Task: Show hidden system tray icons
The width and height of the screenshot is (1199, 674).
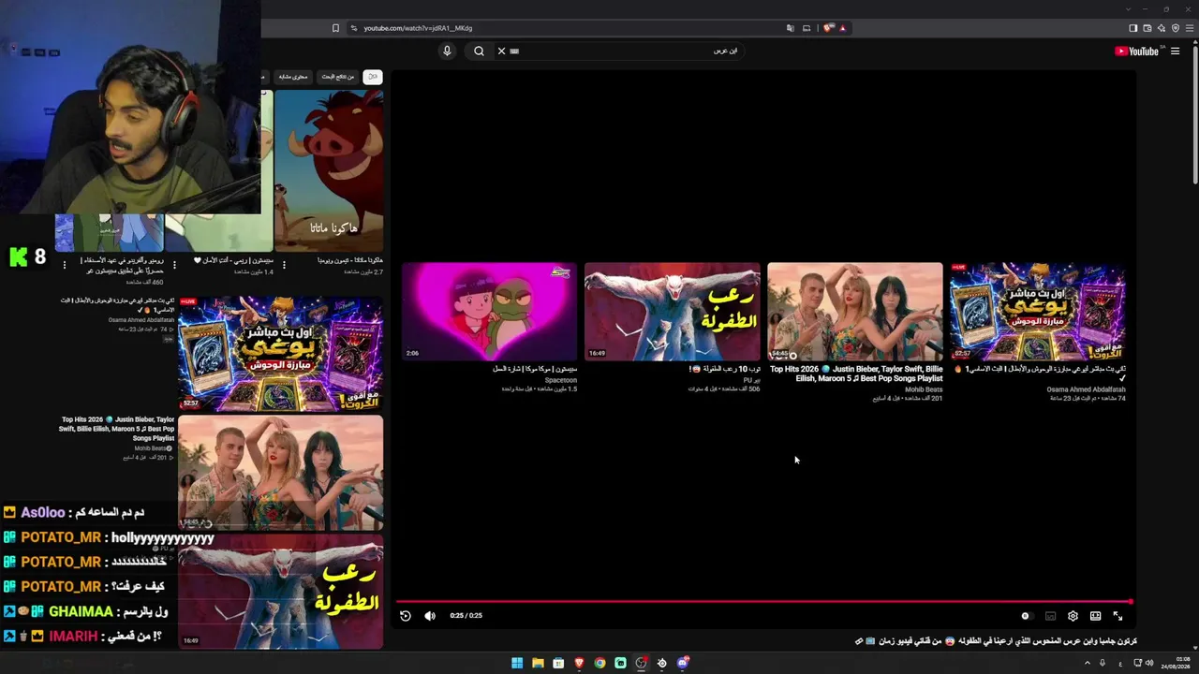Action: [1088, 663]
